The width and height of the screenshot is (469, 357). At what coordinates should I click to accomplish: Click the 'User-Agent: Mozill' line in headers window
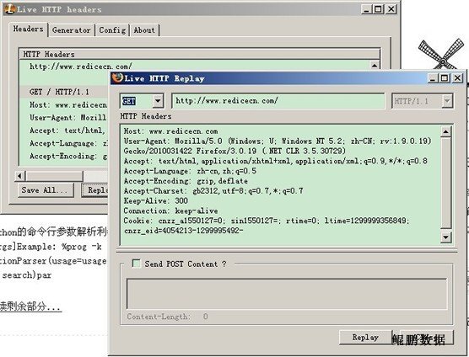(x=68, y=118)
